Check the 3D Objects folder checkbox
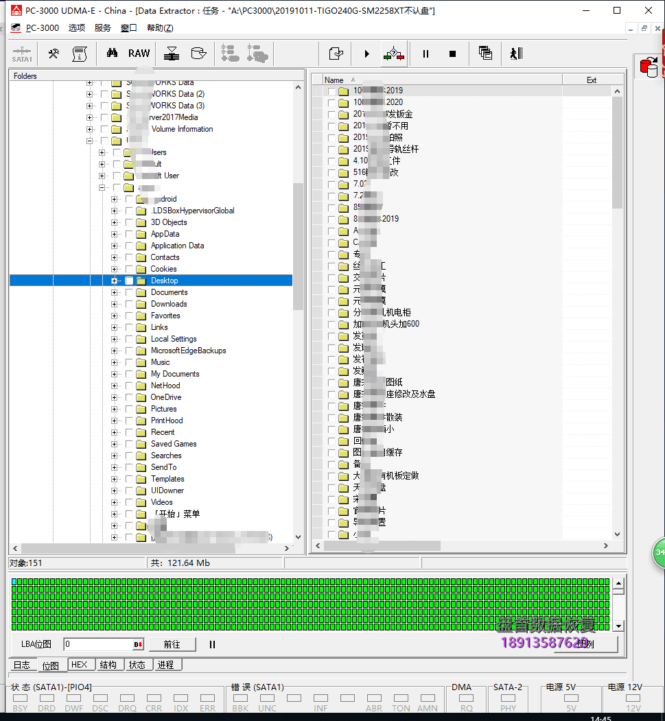The image size is (665, 721). coord(129,222)
